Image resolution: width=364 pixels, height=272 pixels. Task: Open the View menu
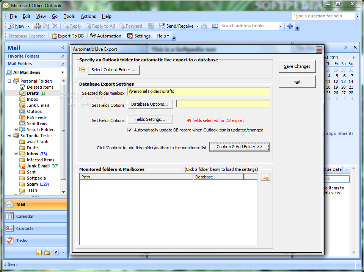(x=41, y=16)
